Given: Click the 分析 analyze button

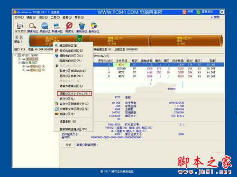Looking at the screenshot, I should coord(68,145).
